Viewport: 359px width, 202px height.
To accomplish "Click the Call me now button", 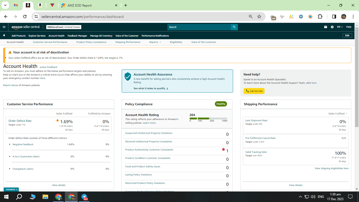I will tap(254, 91).
